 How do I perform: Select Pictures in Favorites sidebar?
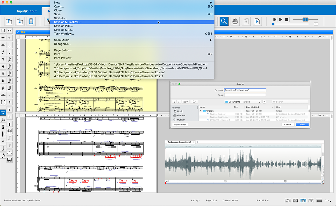181,116
